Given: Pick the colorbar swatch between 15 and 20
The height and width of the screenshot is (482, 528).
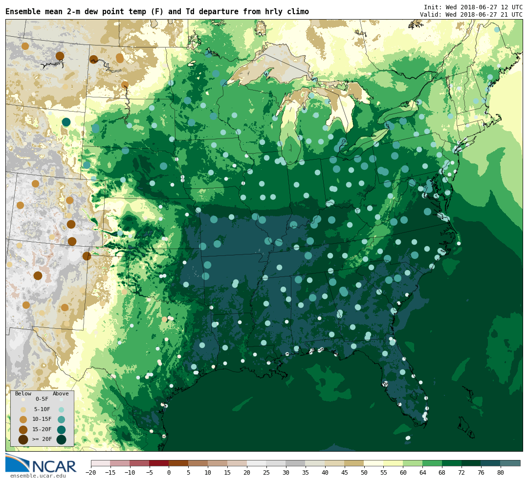Looking at the screenshot, I should [x=238, y=463].
